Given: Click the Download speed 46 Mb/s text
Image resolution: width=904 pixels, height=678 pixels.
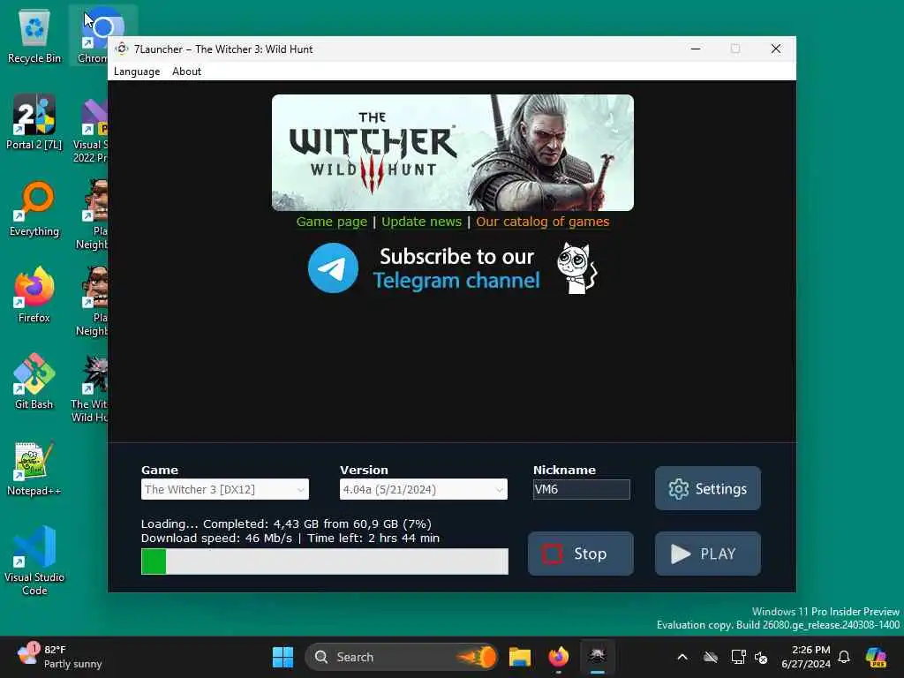Looking at the screenshot, I should tap(217, 539).
